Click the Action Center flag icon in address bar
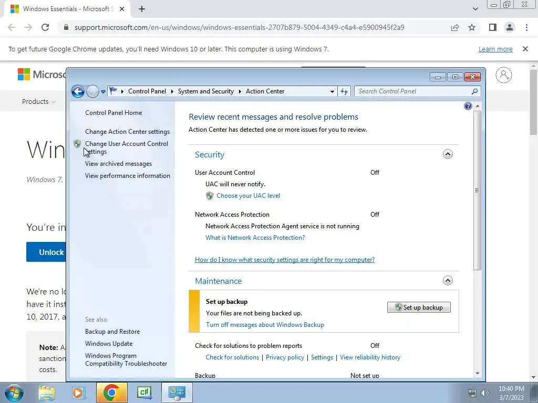 113,91
